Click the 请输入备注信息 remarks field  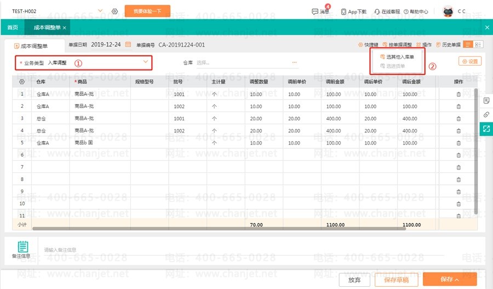[244, 250]
